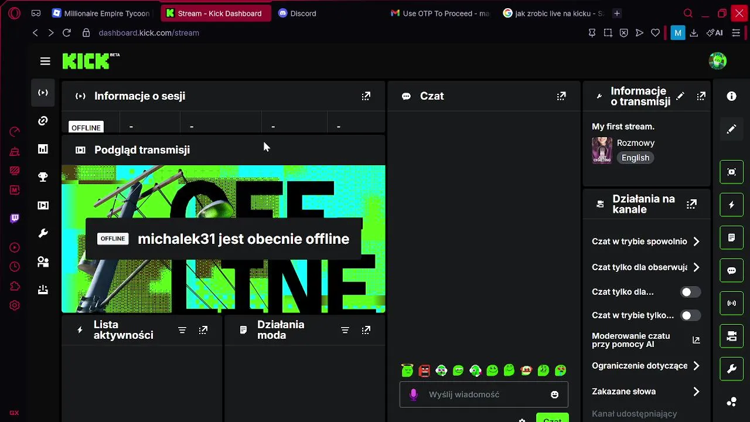Toggle channel actions panel in right toolbar
Image resolution: width=750 pixels, height=422 pixels.
click(731, 336)
